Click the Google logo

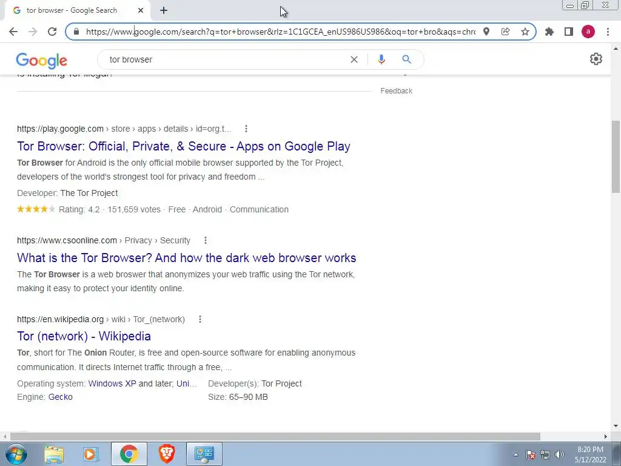coord(42,60)
